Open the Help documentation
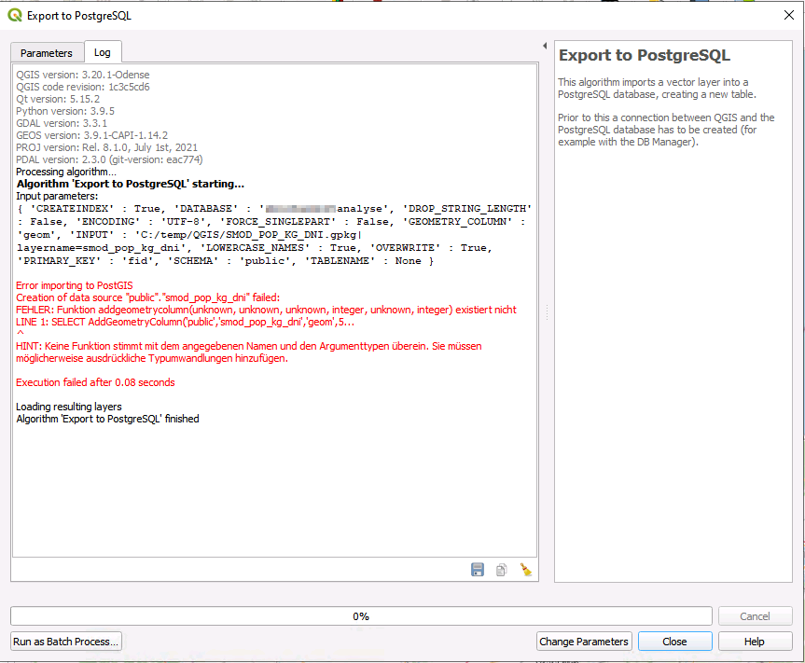Viewport: 805px width, 663px height. 755,642
